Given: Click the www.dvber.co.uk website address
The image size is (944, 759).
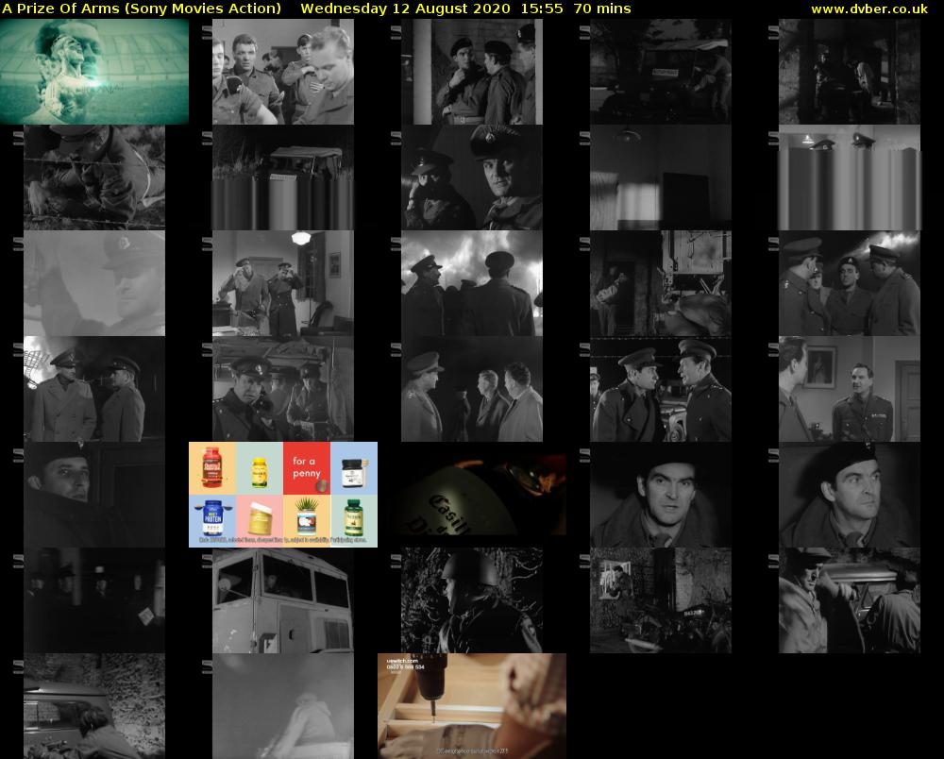Looking at the screenshot, I should tap(869, 9).
